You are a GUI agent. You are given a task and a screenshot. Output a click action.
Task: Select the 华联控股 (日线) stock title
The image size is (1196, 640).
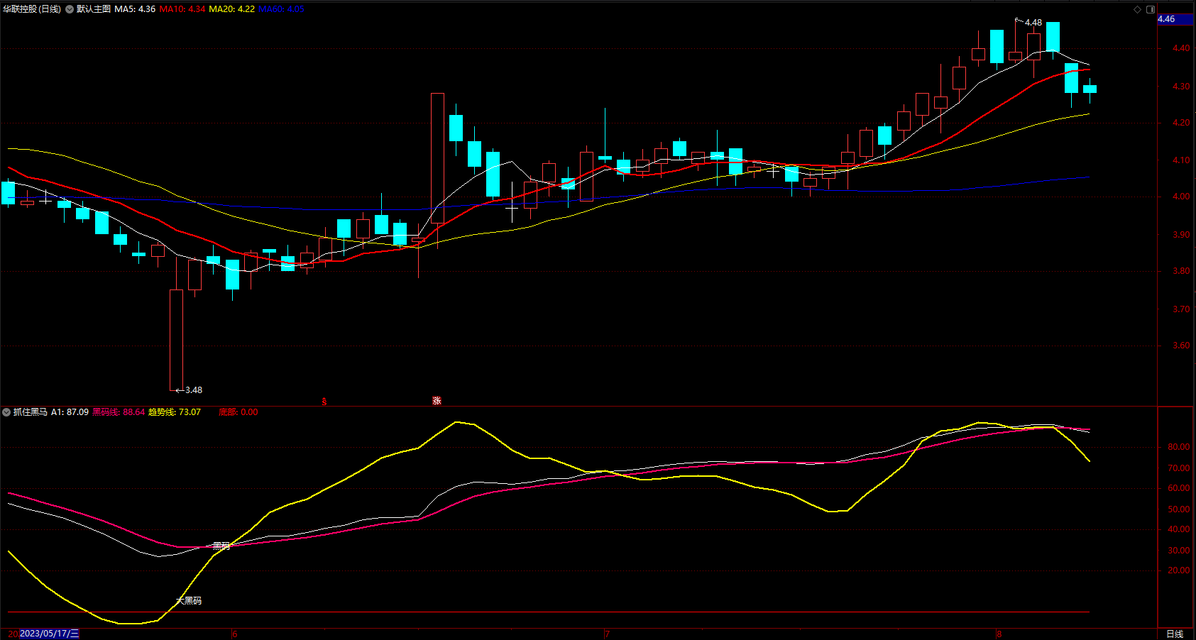(x=32, y=9)
